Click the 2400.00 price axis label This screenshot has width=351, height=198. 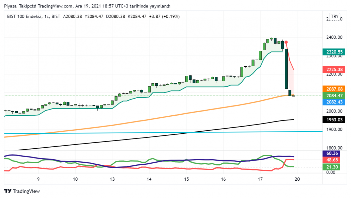coord(334,37)
